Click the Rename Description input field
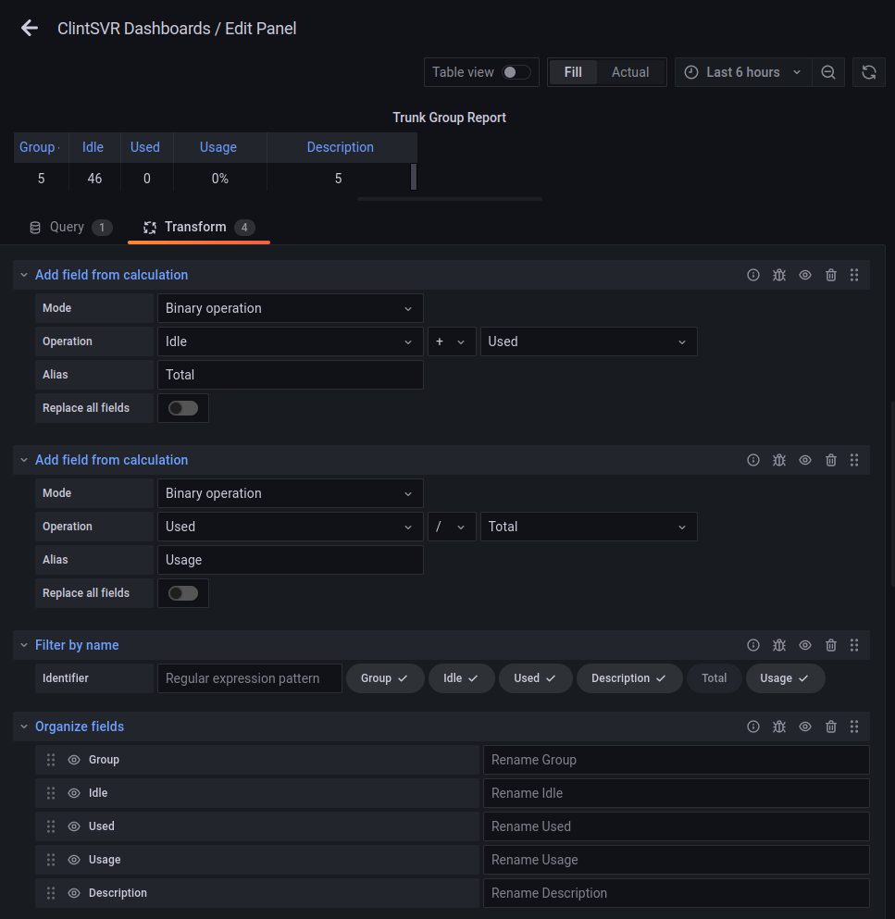This screenshot has height=919, width=895. (676, 893)
